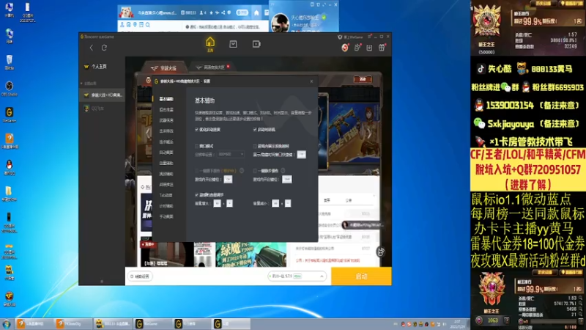
Task: Collapse the game list section in sidebar
Action: pos(81,84)
